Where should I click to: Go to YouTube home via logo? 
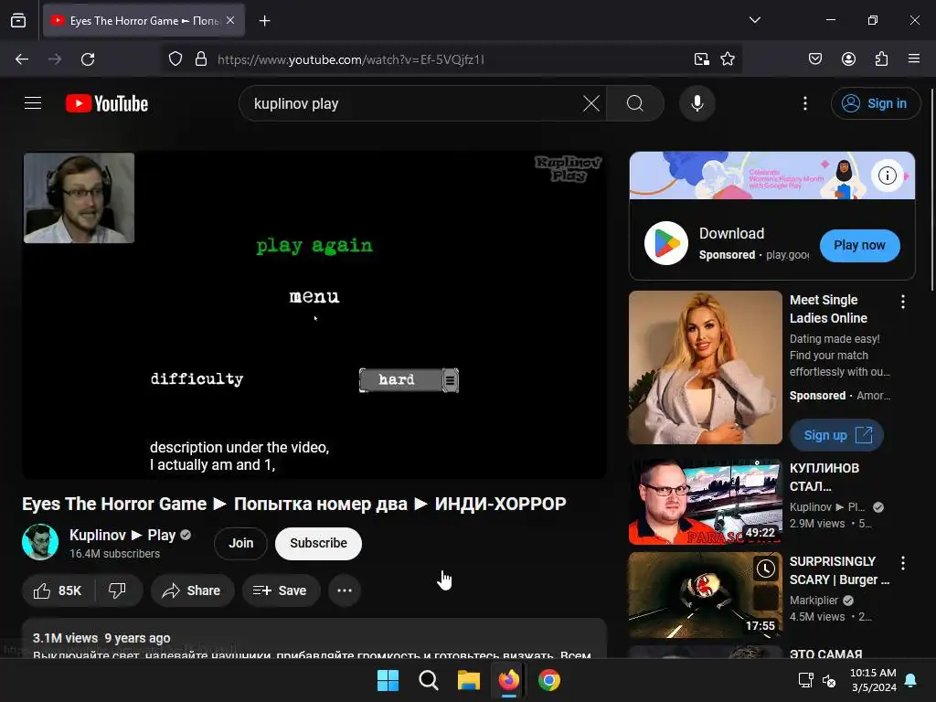[x=107, y=103]
